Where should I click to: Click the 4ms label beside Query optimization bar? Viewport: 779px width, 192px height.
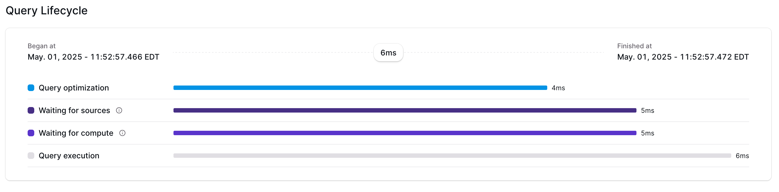(x=558, y=88)
